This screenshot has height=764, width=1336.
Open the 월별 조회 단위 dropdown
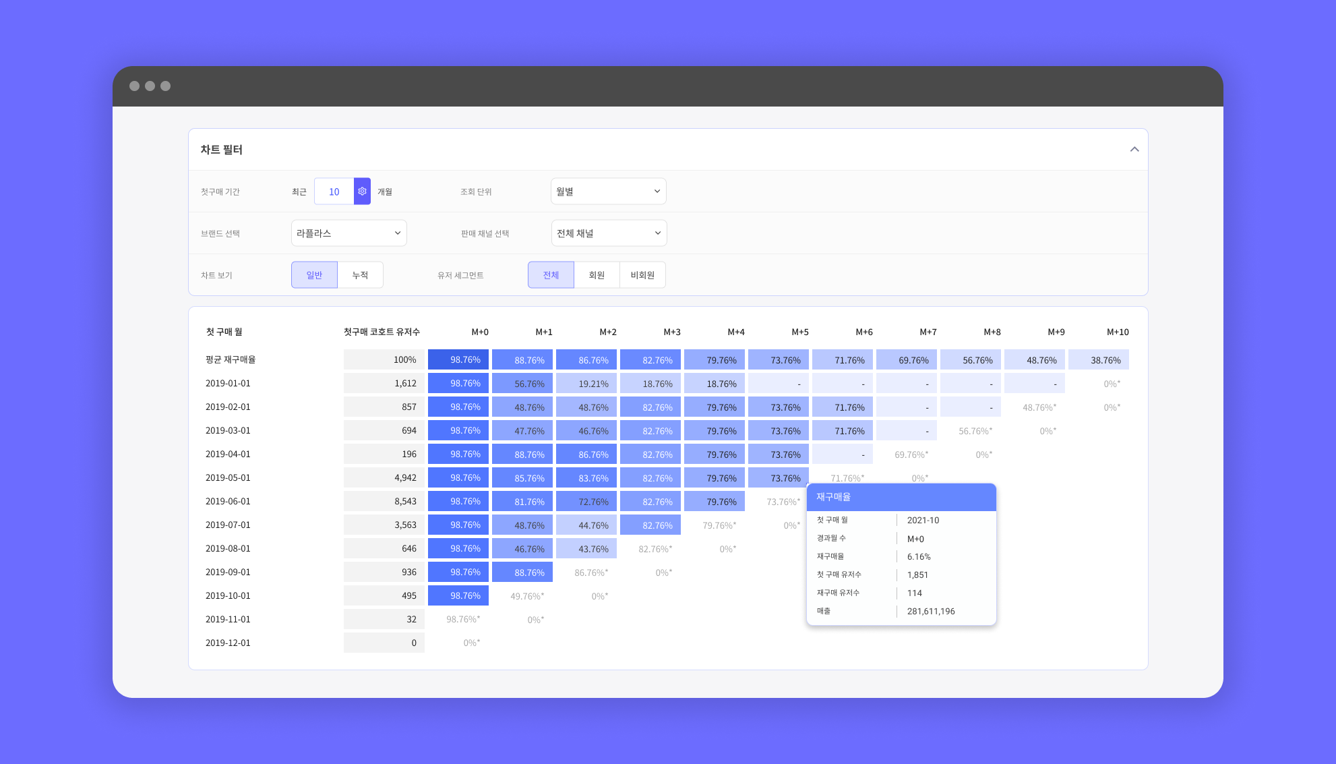(608, 192)
